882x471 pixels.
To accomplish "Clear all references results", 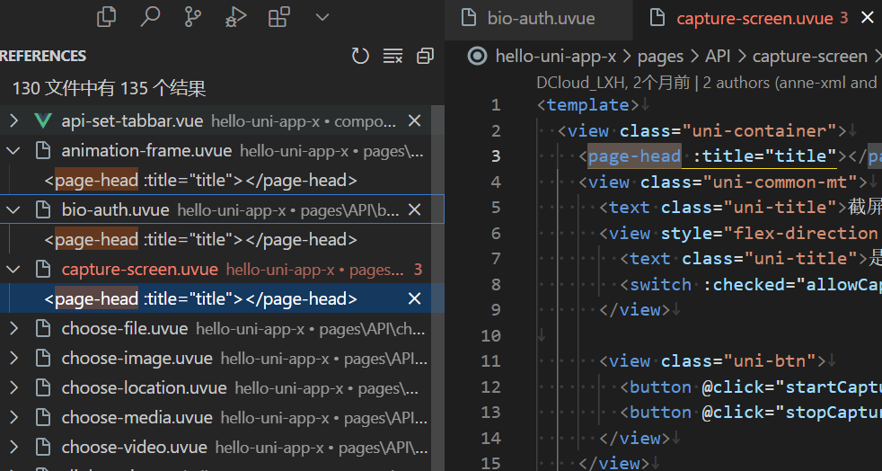I will click(x=392, y=56).
